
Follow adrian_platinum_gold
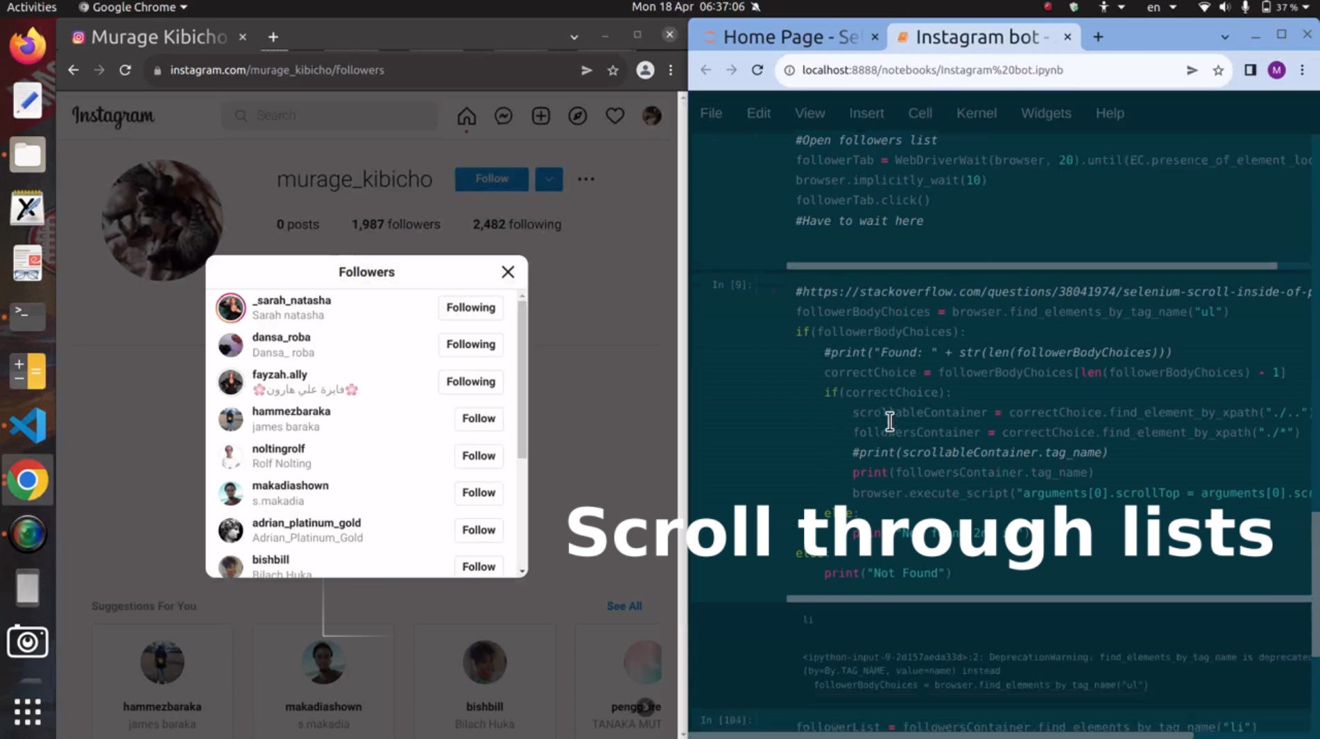[479, 530]
